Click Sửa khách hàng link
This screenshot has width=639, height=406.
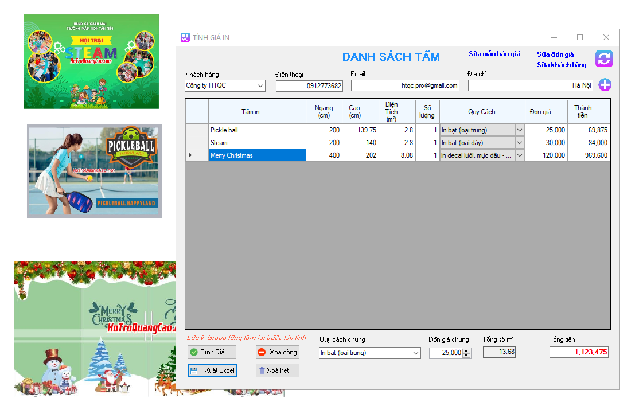[x=561, y=65]
